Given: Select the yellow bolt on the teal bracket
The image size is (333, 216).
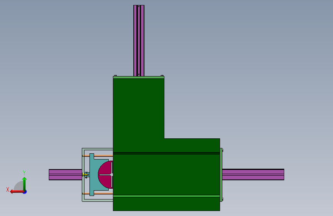Looking at the screenshot, I should tap(85, 174).
